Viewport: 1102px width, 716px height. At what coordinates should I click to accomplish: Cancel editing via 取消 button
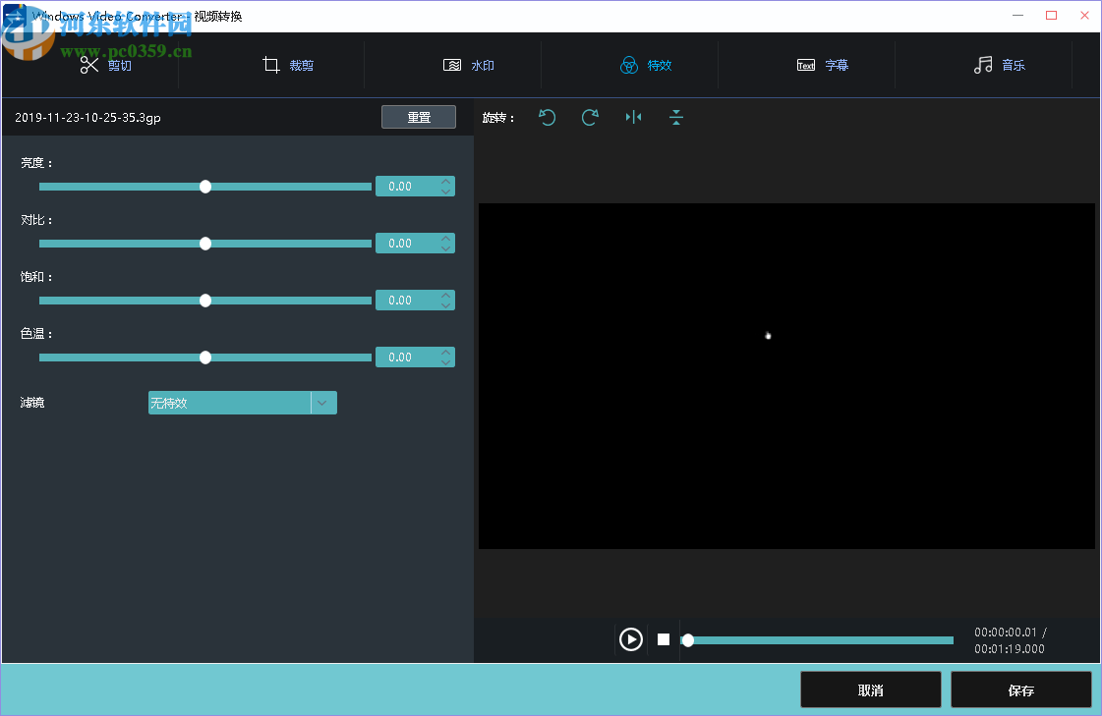pyautogui.click(x=870, y=689)
